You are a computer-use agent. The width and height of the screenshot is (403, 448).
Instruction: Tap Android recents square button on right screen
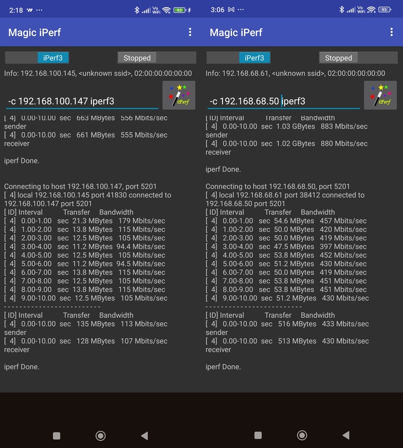pos(258,435)
